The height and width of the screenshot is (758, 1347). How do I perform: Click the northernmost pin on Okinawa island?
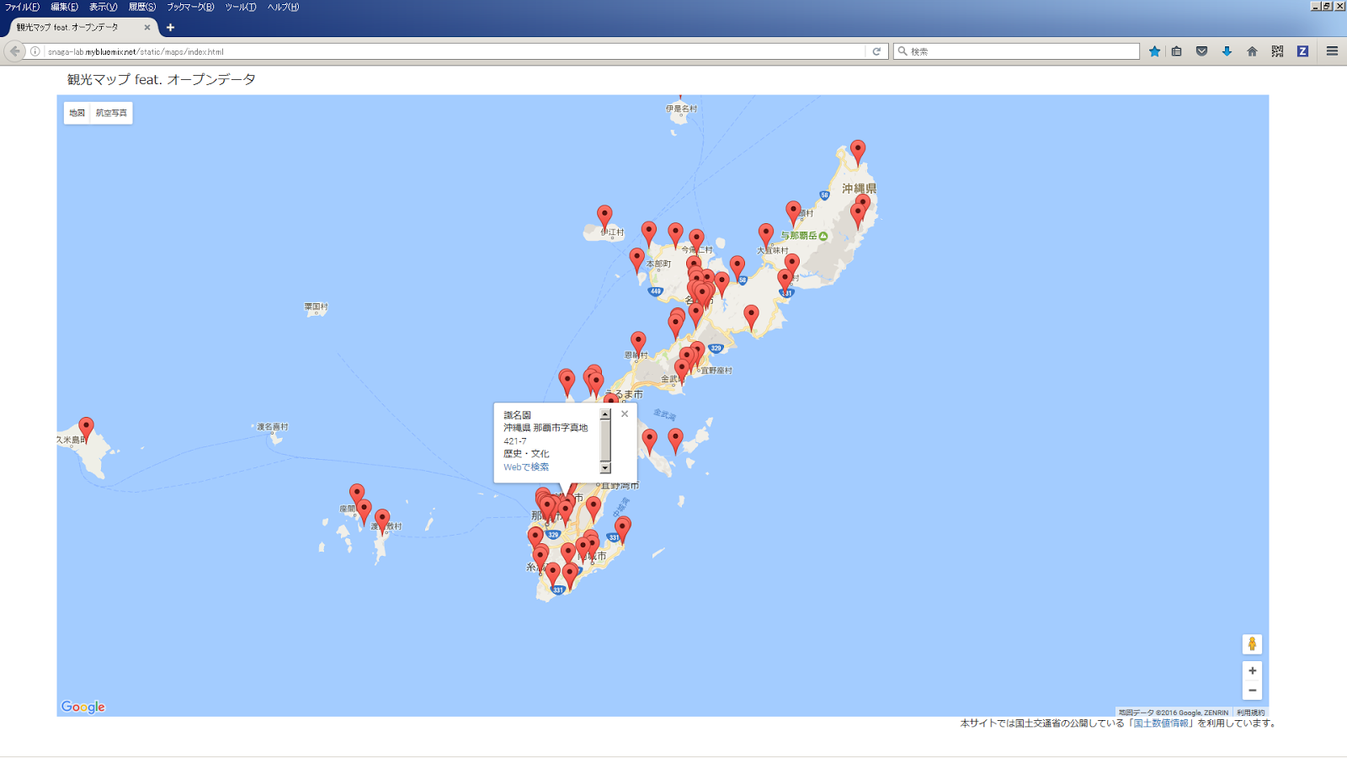[x=858, y=152]
